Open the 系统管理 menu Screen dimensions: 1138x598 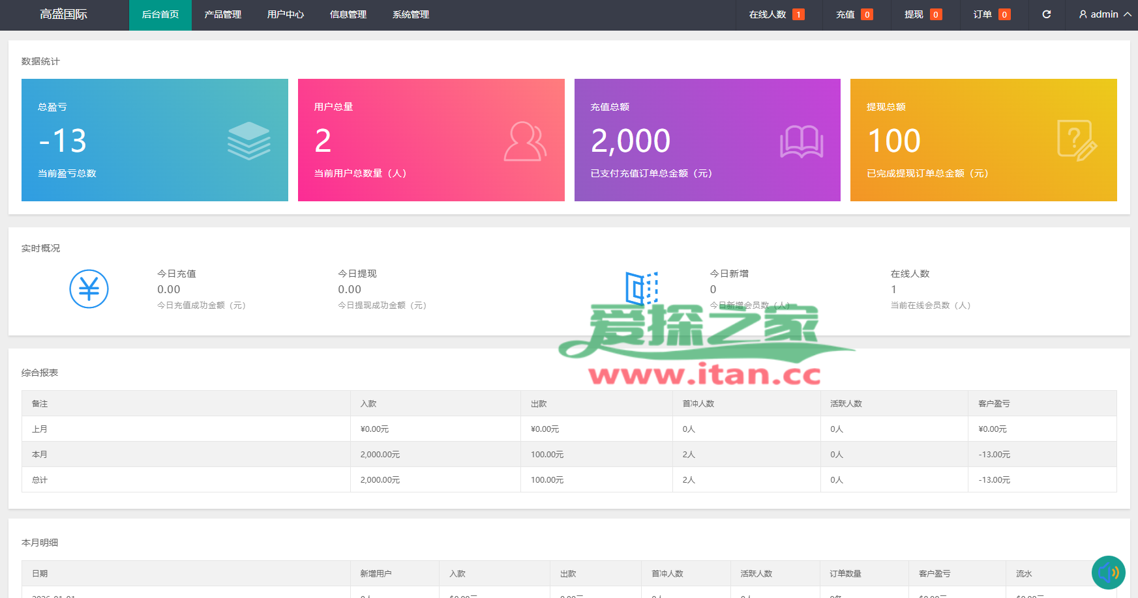410,14
